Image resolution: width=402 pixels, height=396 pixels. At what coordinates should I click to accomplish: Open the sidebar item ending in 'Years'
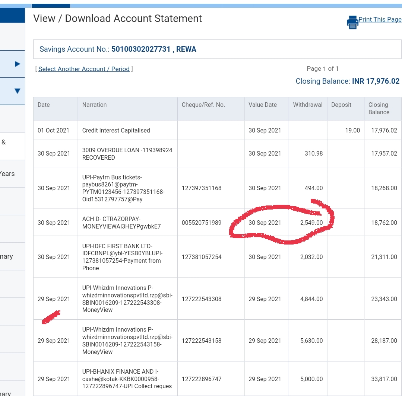pos(7,174)
